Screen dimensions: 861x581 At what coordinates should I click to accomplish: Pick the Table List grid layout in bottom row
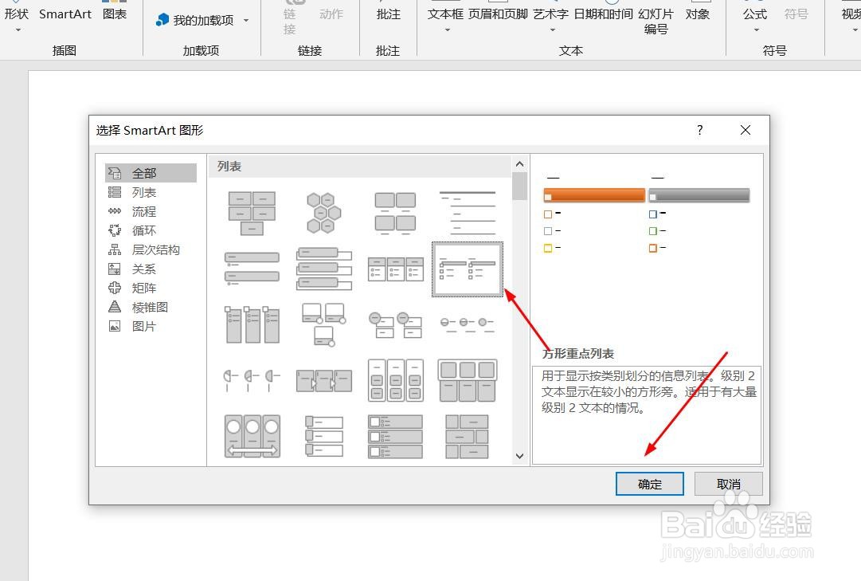(x=468, y=437)
